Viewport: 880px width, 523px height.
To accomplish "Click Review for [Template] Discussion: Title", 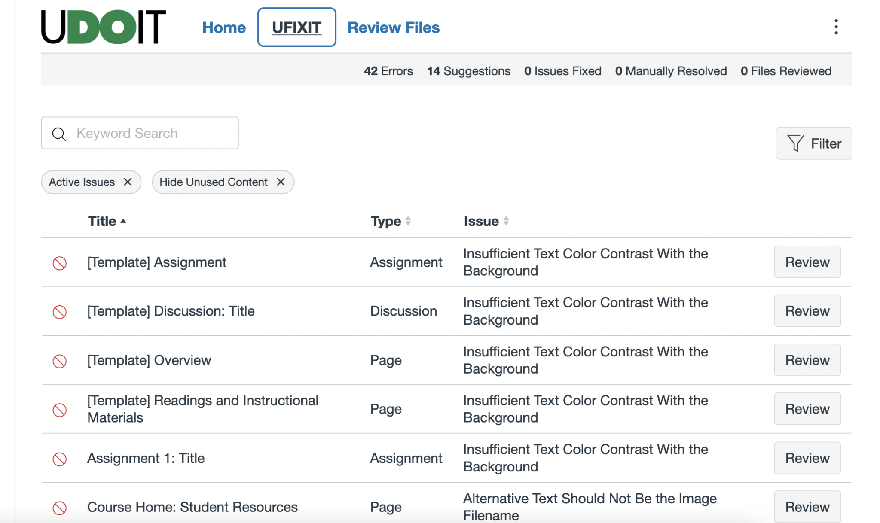I will pos(807,310).
